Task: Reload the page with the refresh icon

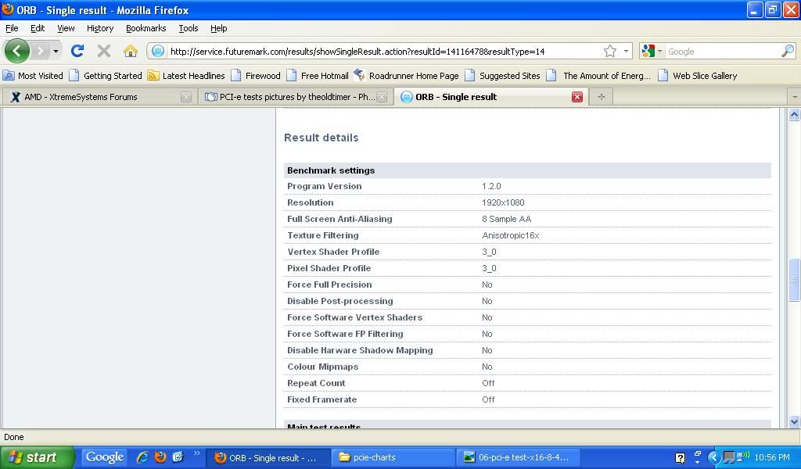Action: (x=77, y=51)
